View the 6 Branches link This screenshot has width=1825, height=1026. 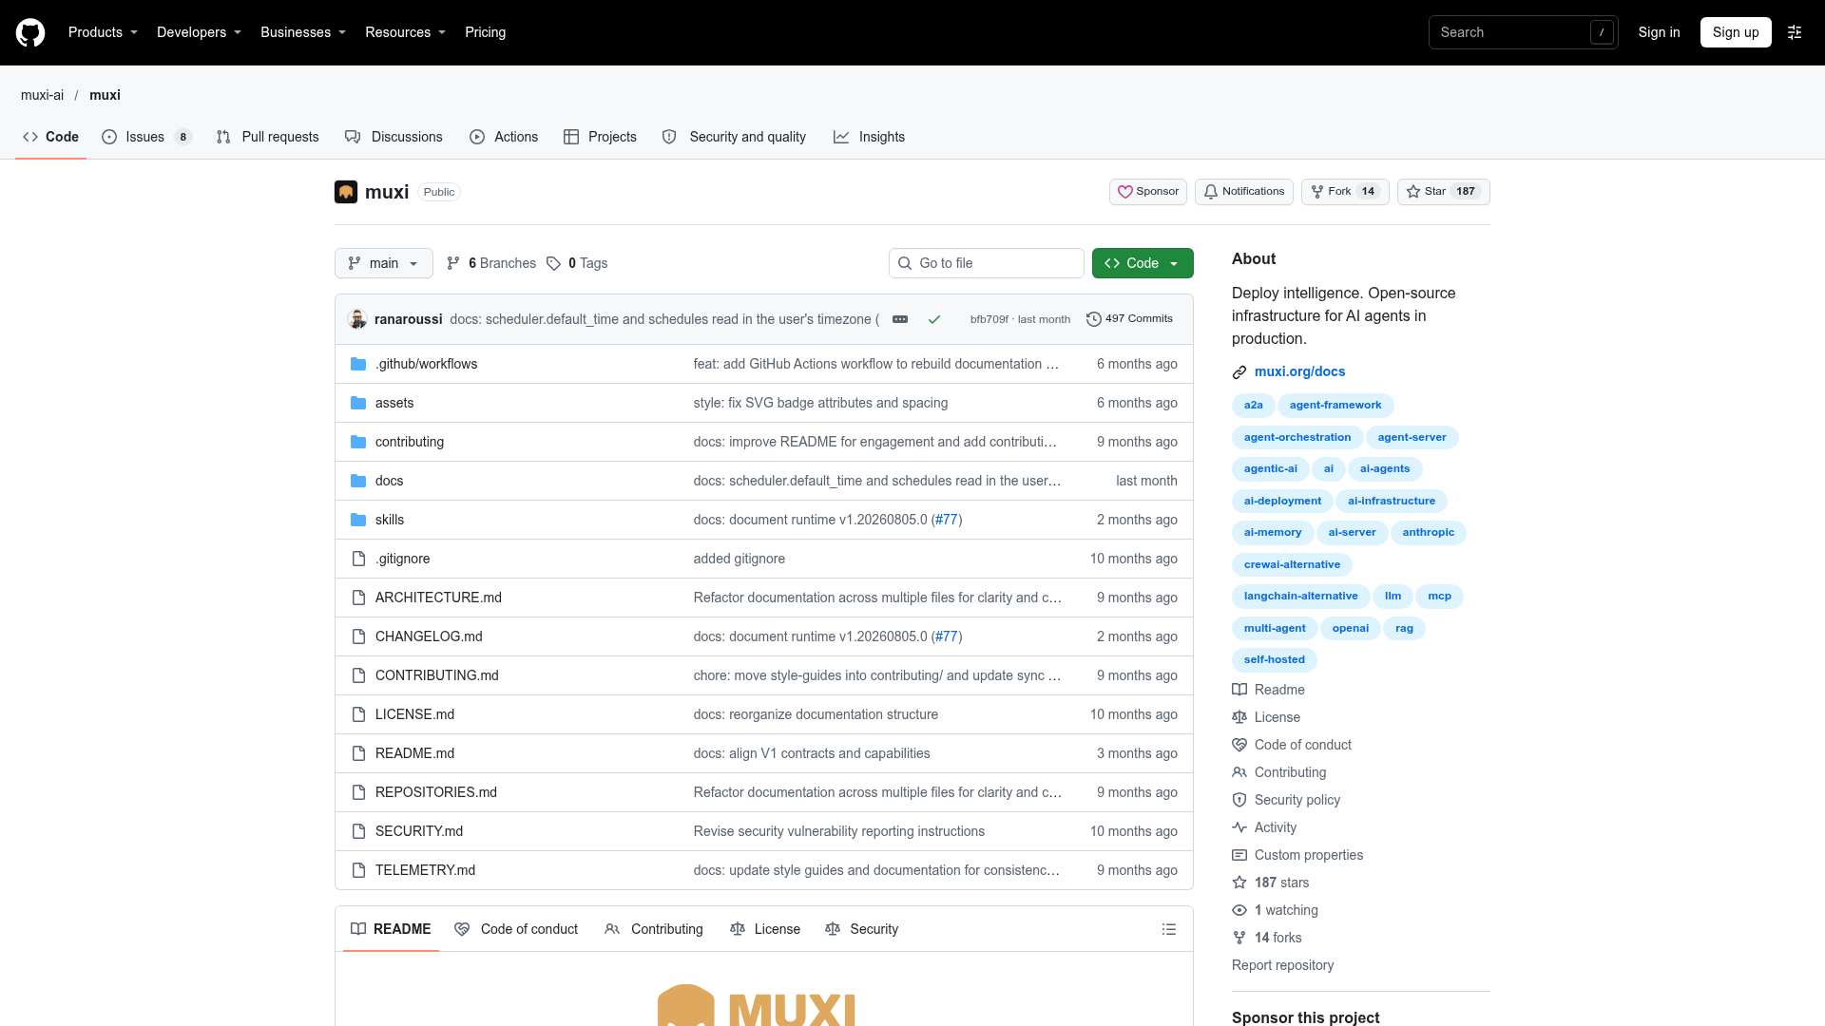click(491, 263)
